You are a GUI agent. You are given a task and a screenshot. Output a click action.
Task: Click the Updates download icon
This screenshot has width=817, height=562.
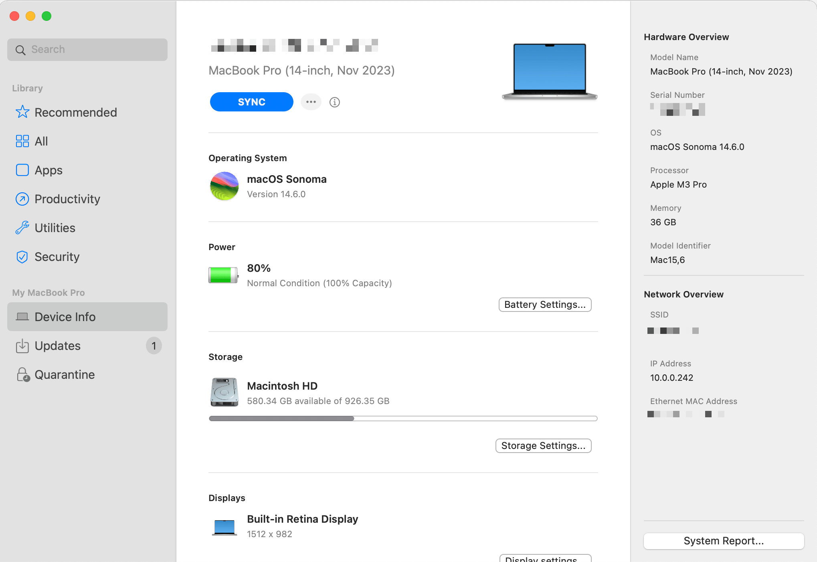click(x=22, y=346)
